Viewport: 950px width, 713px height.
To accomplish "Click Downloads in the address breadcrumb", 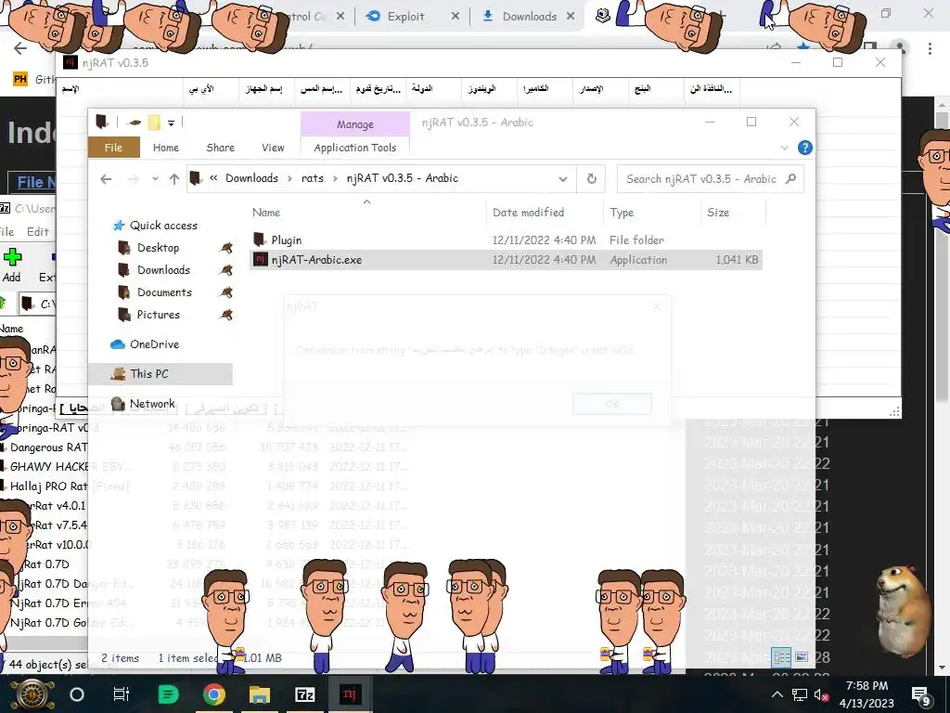I will 251,178.
